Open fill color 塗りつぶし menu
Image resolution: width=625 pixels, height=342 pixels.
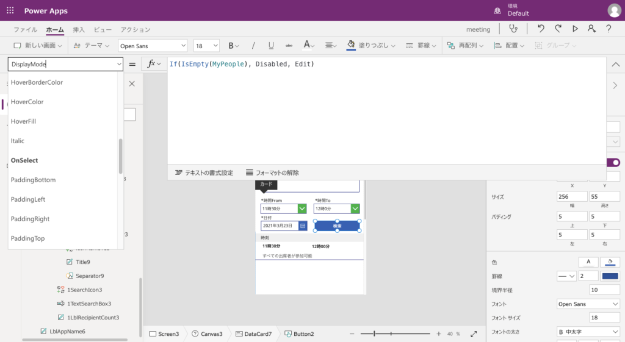pos(370,46)
